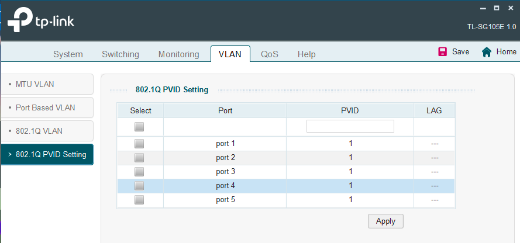Close the tp-link utility window
Image resolution: width=520 pixels, height=243 pixels.
[x=510, y=8]
